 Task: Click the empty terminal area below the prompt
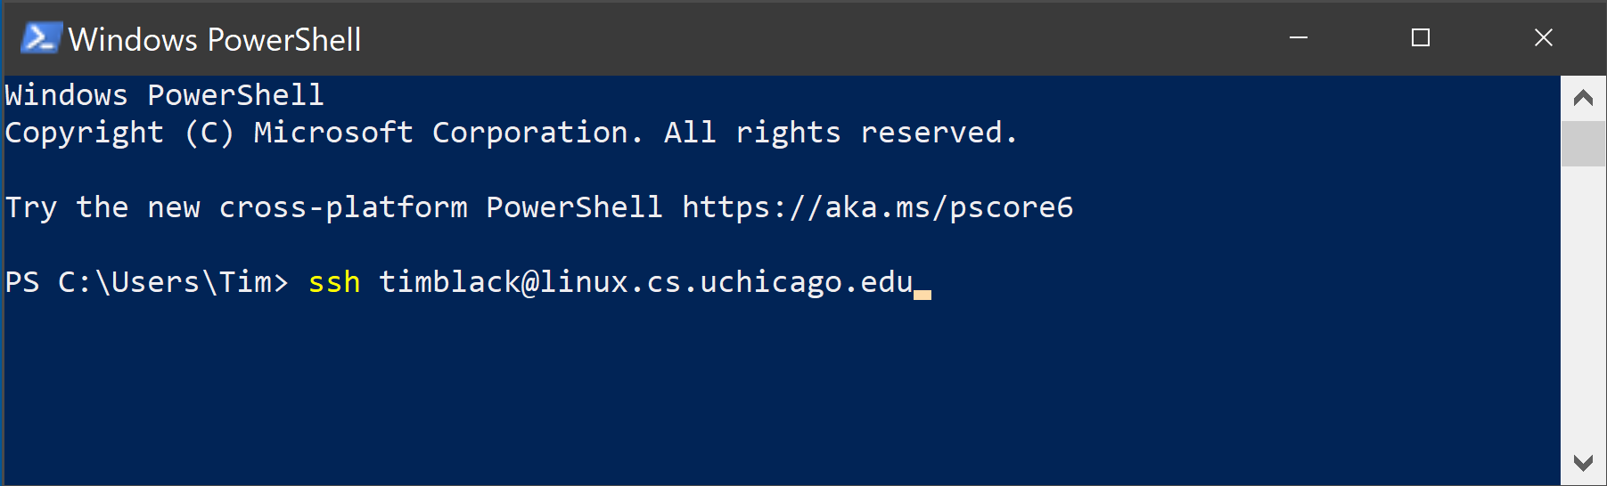point(713,392)
